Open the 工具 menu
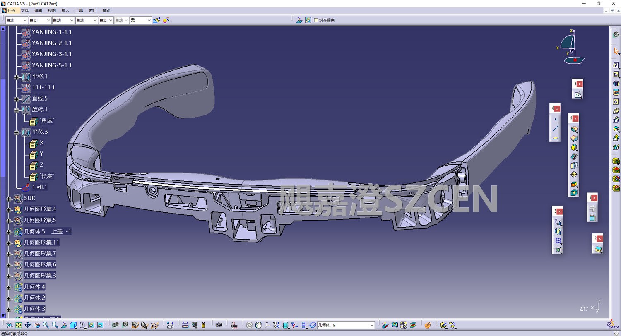 [x=79, y=10]
